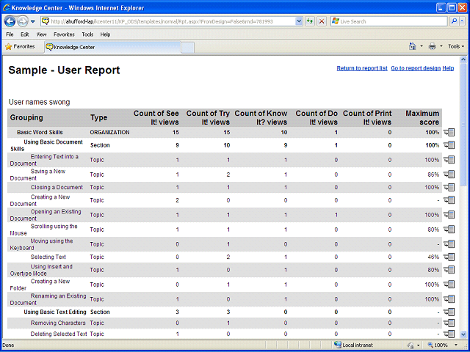
Task: Open the View menu
Action: click(41, 34)
